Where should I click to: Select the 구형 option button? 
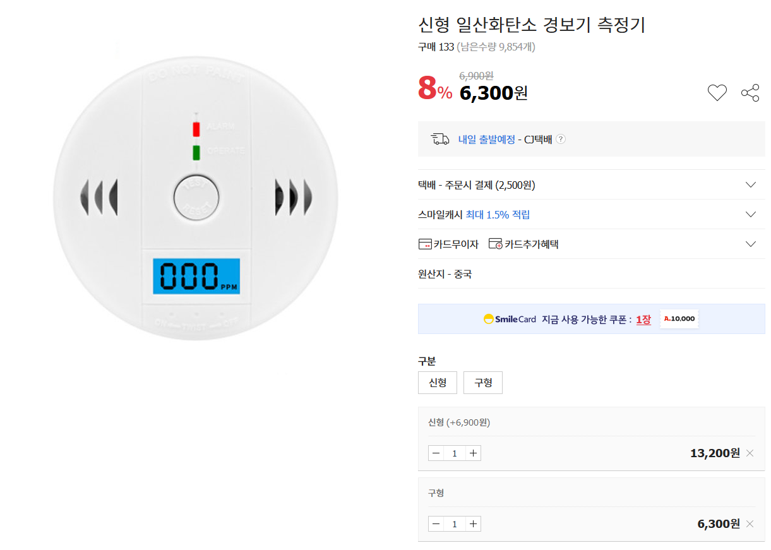pos(483,383)
